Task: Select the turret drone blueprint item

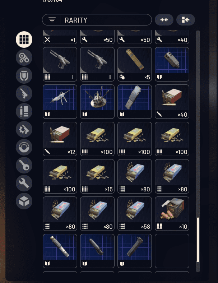Action: point(97,102)
